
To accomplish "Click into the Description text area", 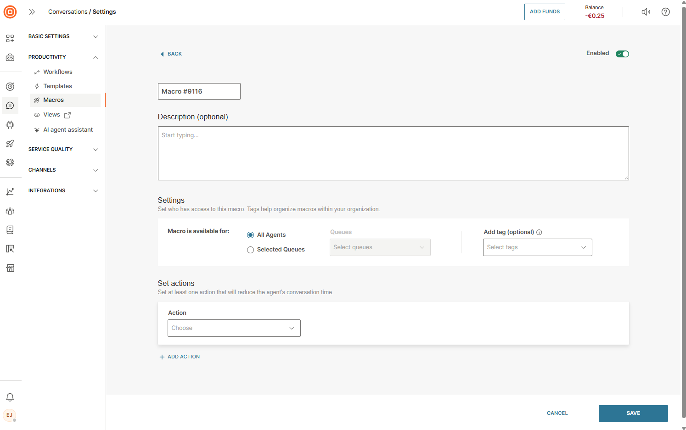I will [x=393, y=153].
